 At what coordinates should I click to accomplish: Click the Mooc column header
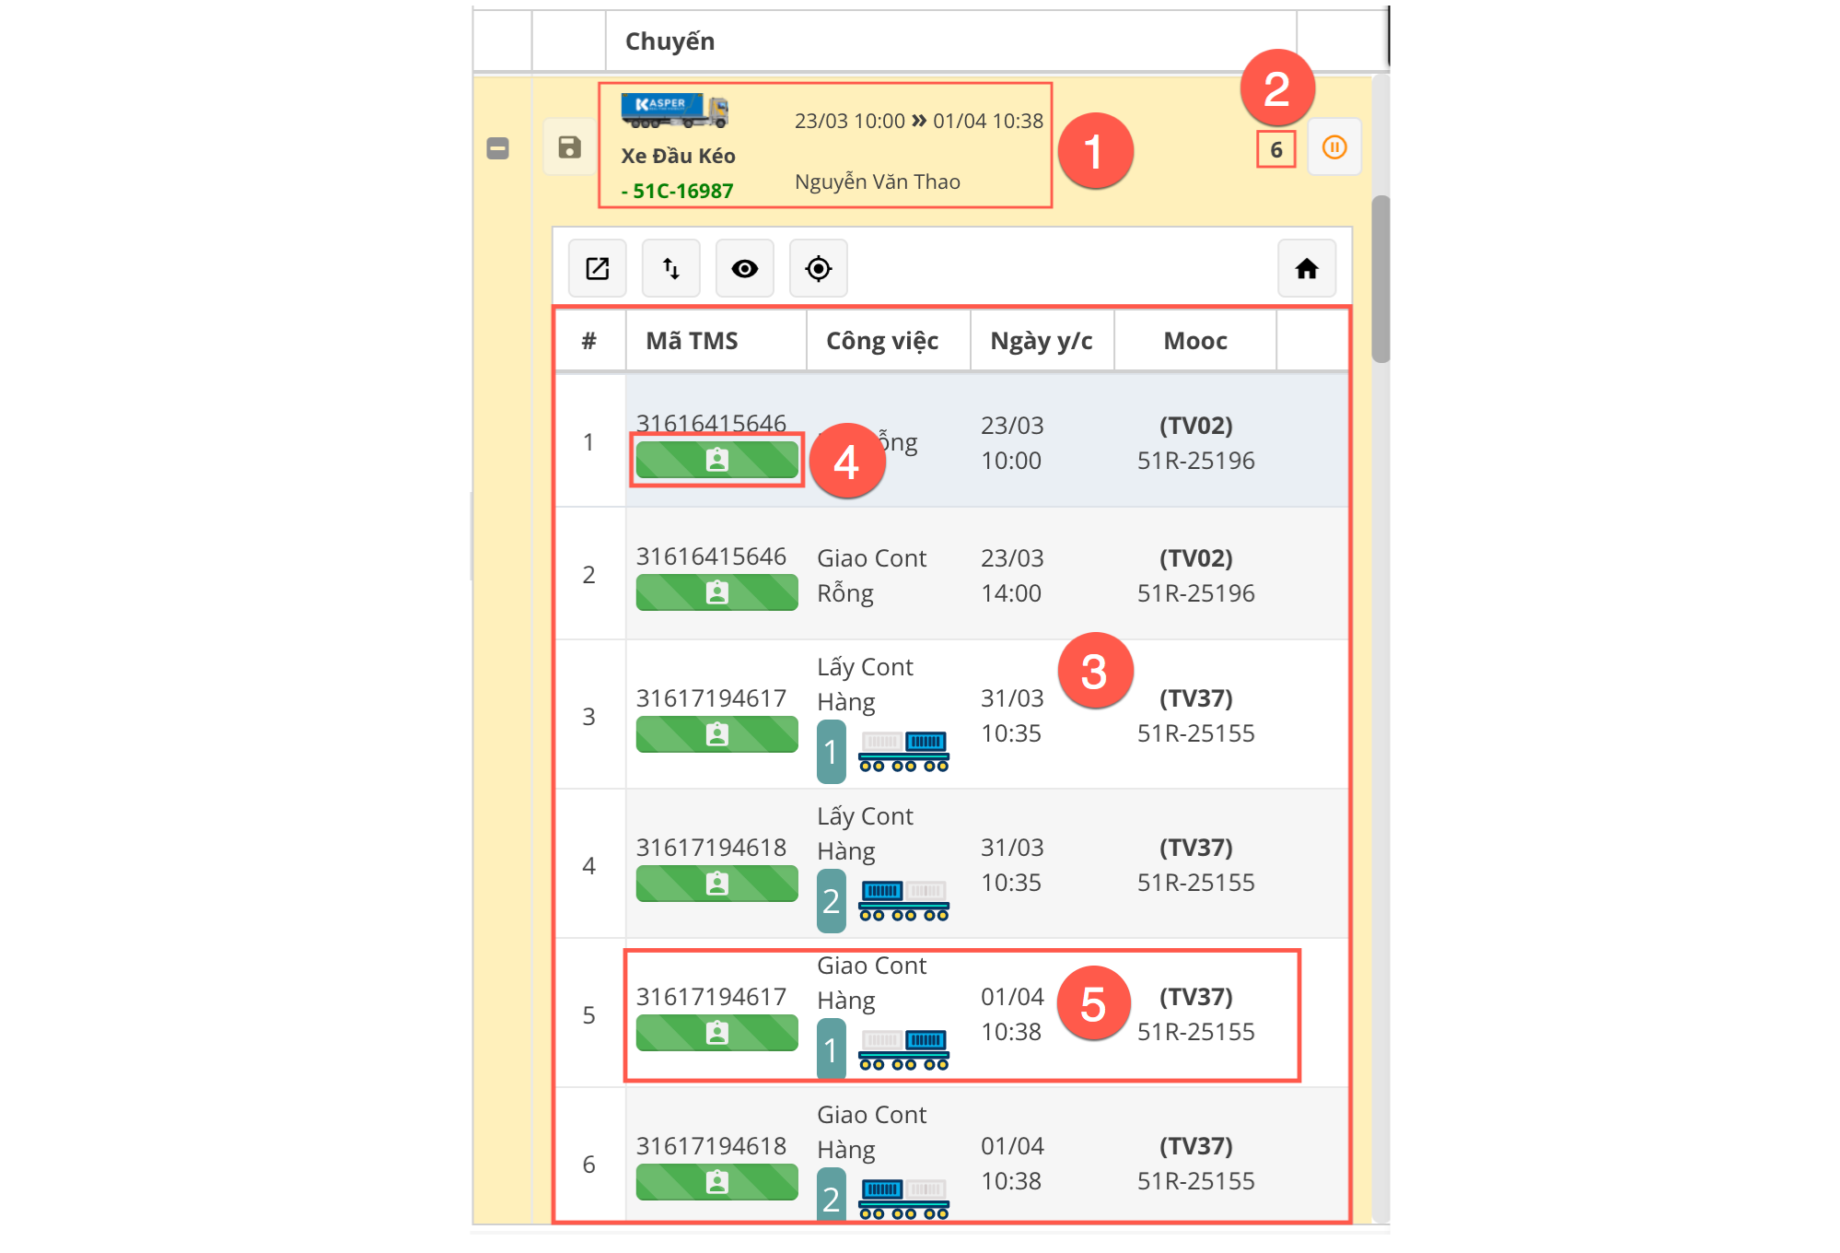tap(1194, 341)
